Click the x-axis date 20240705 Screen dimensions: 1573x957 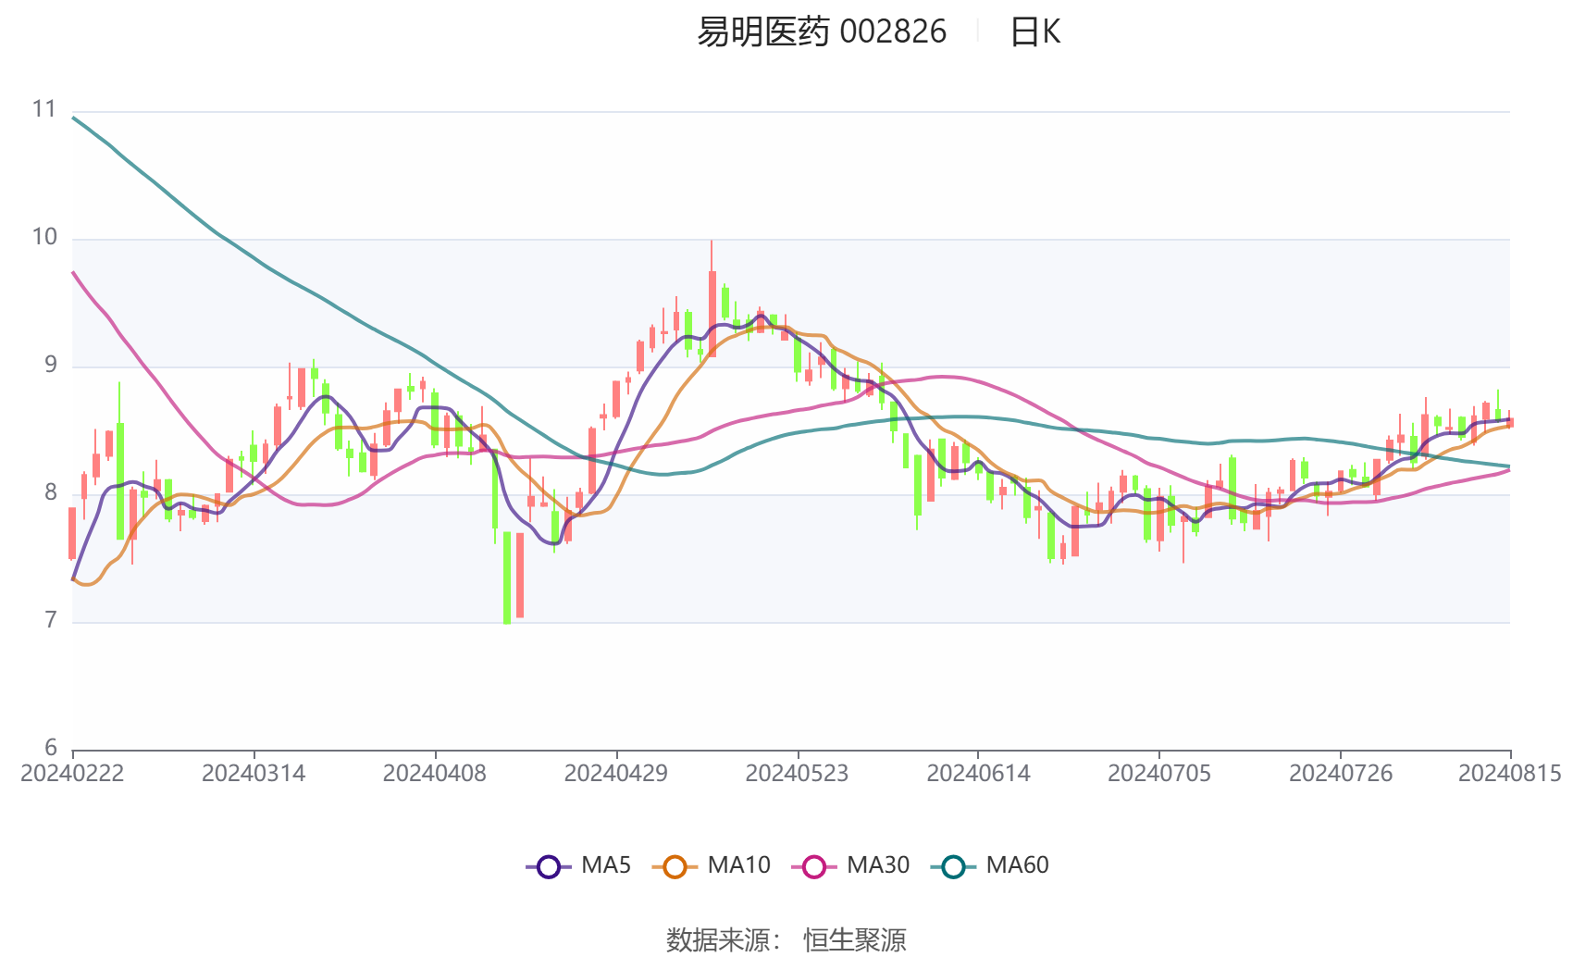coord(1159,774)
